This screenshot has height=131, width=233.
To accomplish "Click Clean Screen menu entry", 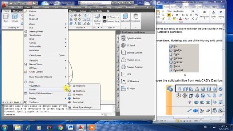I will click(46, 55).
